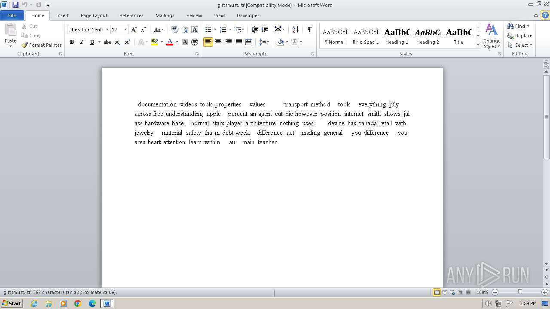This screenshot has width=550, height=309.
Task: Toggle Bold formatting
Action: [x=72, y=42]
